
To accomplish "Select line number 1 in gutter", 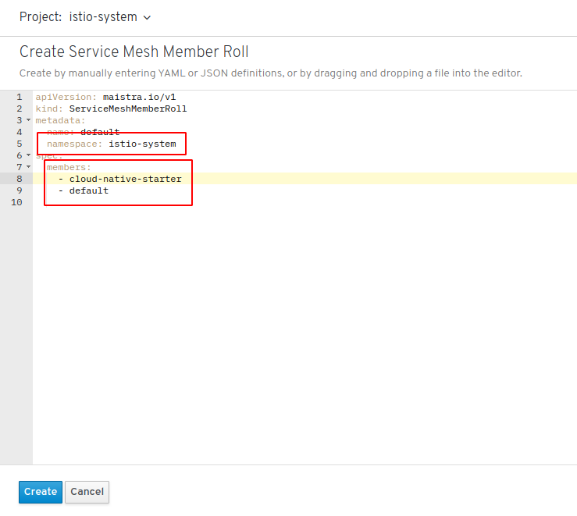I will click(20, 97).
